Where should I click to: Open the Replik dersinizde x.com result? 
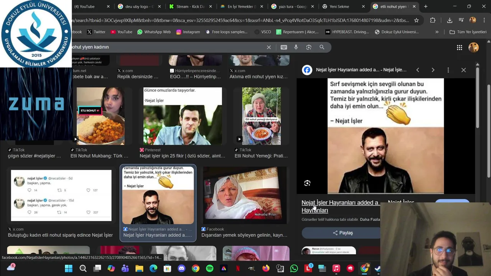(x=138, y=77)
